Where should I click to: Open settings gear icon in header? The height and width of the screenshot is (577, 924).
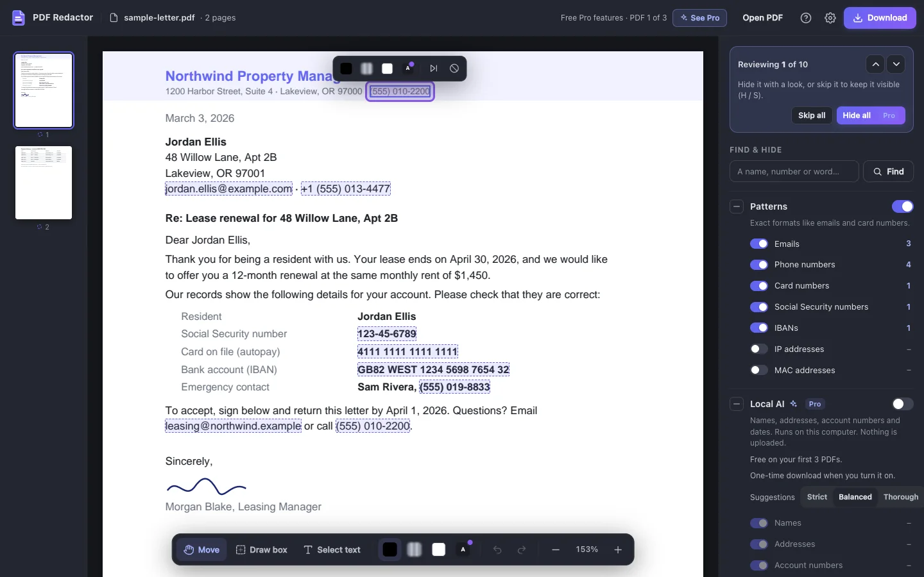pyautogui.click(x=830, y=18)
